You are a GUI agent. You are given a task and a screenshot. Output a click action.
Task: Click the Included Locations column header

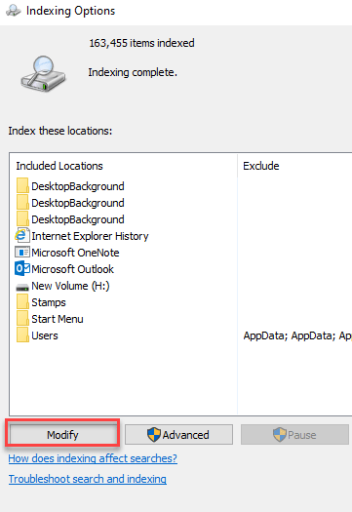[59, 166]
